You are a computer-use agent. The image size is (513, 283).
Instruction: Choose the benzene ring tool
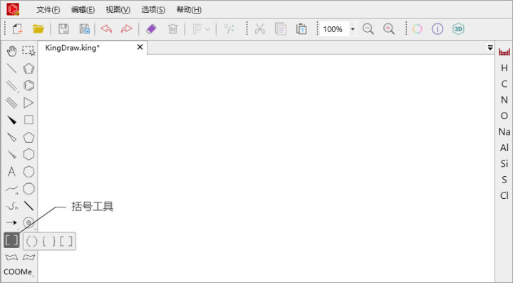click(x=28, y=86)
